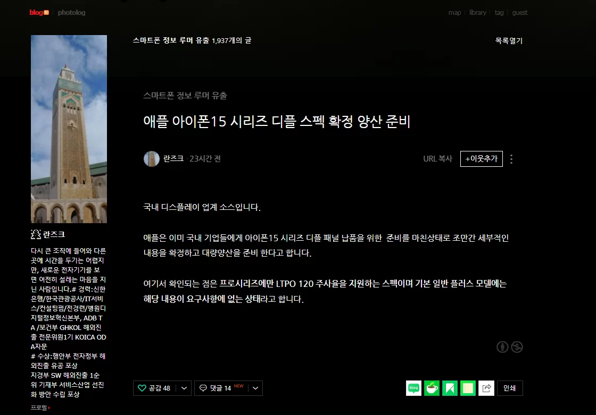Viewport: 596px width, 415px height.
Task: Click the blog emblem icon beside sidebar 란즈크
Action: coord(36,235)
